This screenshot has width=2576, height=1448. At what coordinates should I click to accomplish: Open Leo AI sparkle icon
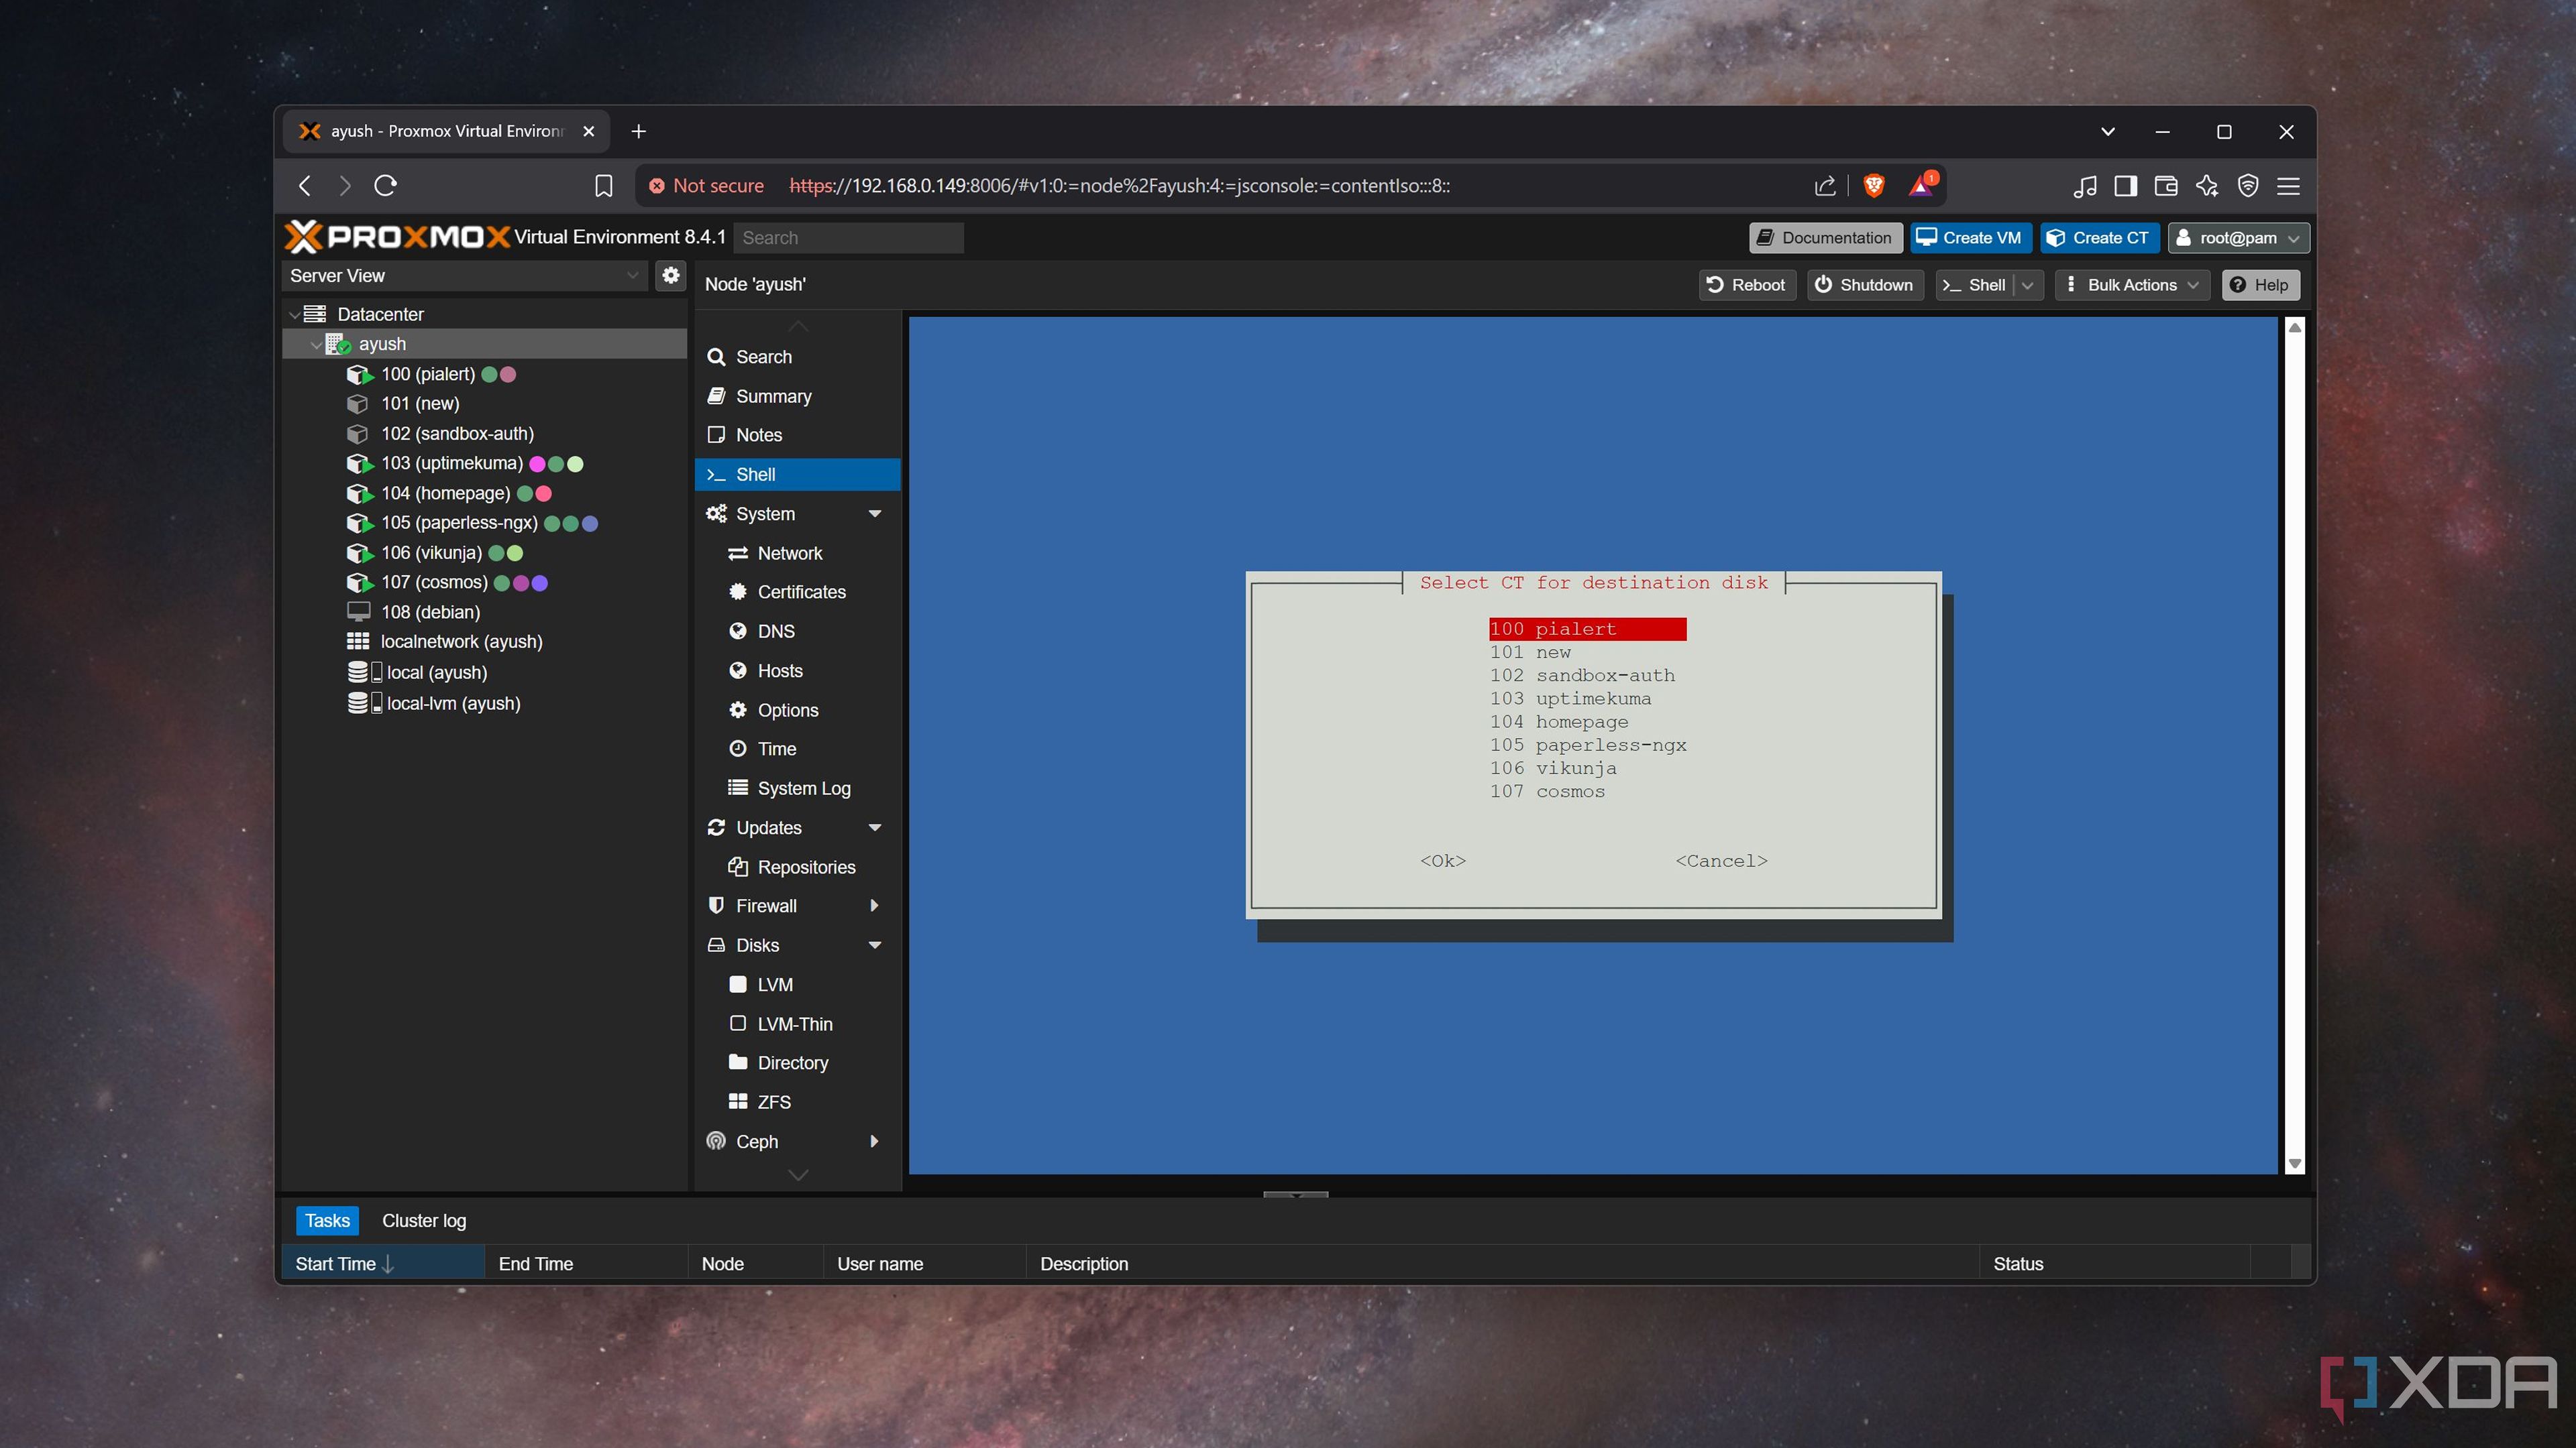click(2207, 186)
